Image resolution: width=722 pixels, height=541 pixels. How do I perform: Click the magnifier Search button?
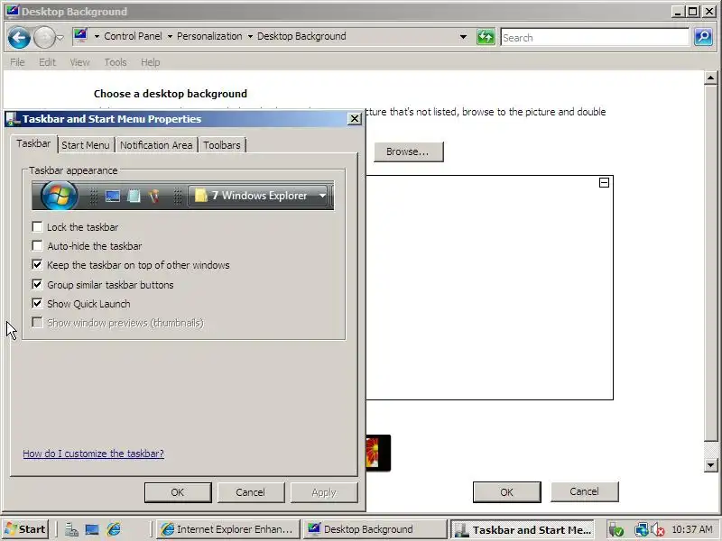703,37
